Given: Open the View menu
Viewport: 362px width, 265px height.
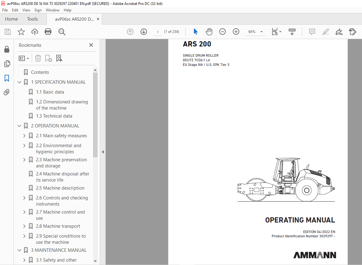Looking at the screenshot, I should (26, 10).
